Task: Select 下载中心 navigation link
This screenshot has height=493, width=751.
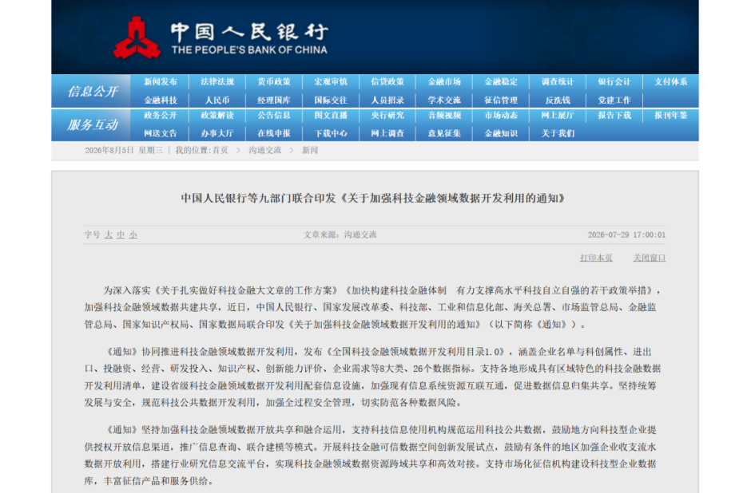Action: (x=331, y=133)
